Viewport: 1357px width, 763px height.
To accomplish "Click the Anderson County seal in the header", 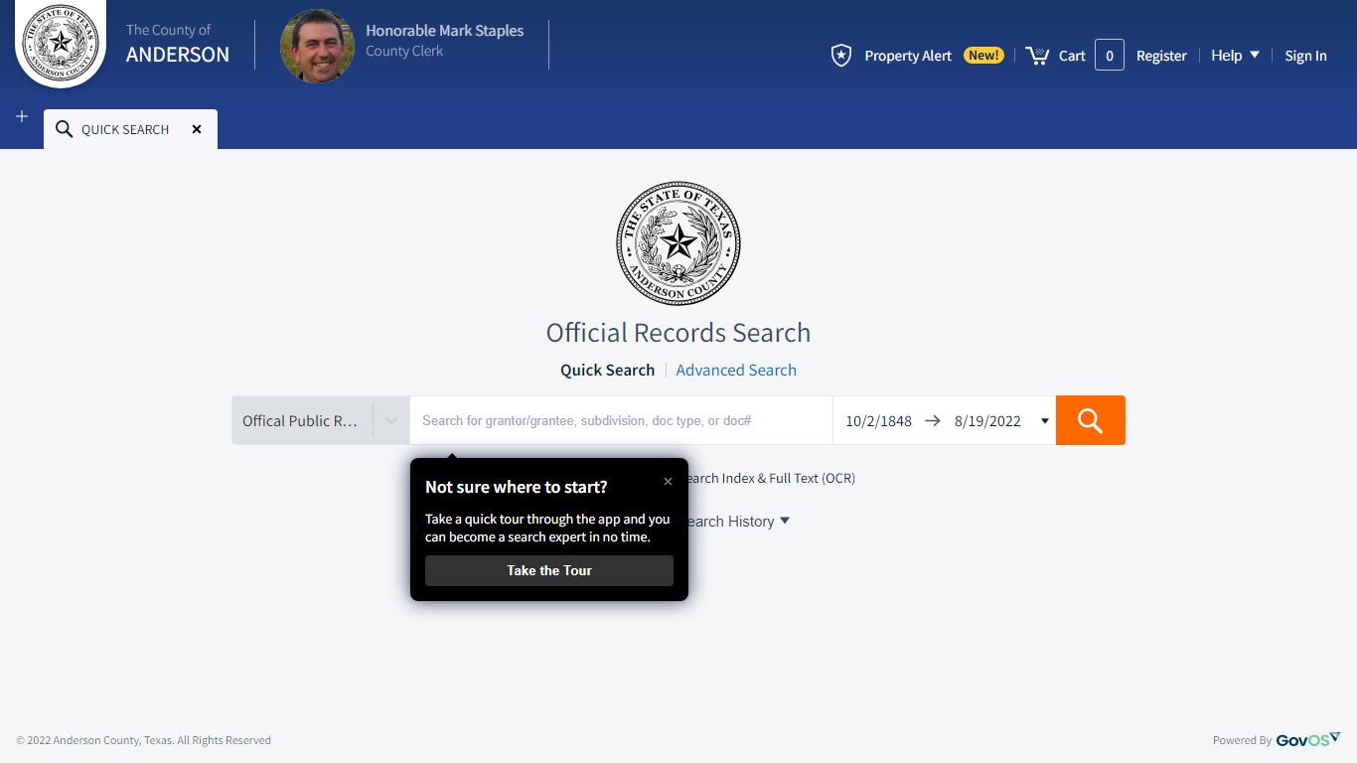I will coord(61,42).
